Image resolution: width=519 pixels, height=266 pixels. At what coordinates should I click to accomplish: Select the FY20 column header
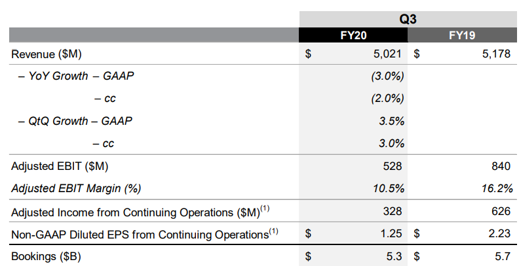click(353, 35)
